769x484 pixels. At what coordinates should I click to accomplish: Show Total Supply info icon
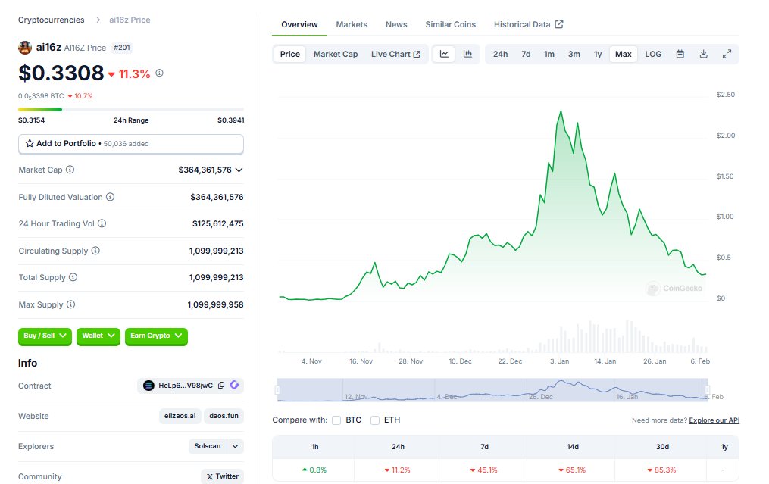73,277
